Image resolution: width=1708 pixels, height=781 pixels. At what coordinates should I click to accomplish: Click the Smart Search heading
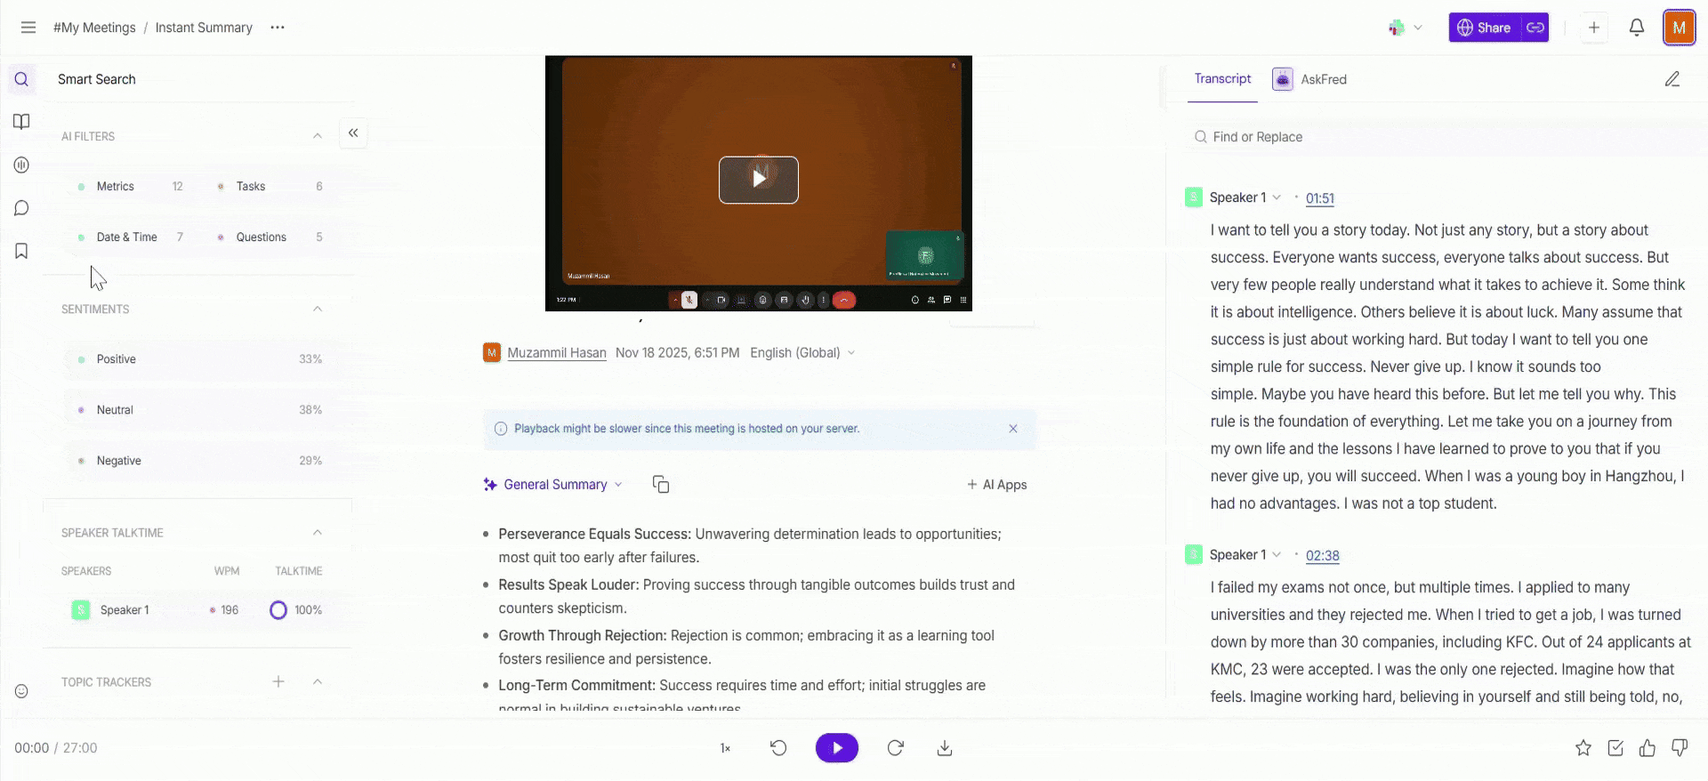pos(97,79)
